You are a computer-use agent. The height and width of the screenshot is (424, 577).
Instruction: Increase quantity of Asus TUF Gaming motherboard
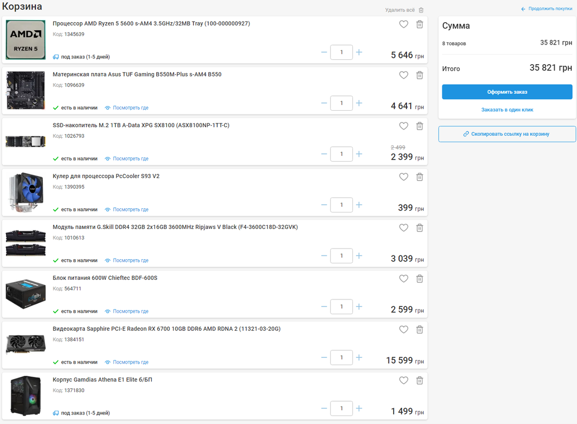pyautogui.click(x=359, y=103)
